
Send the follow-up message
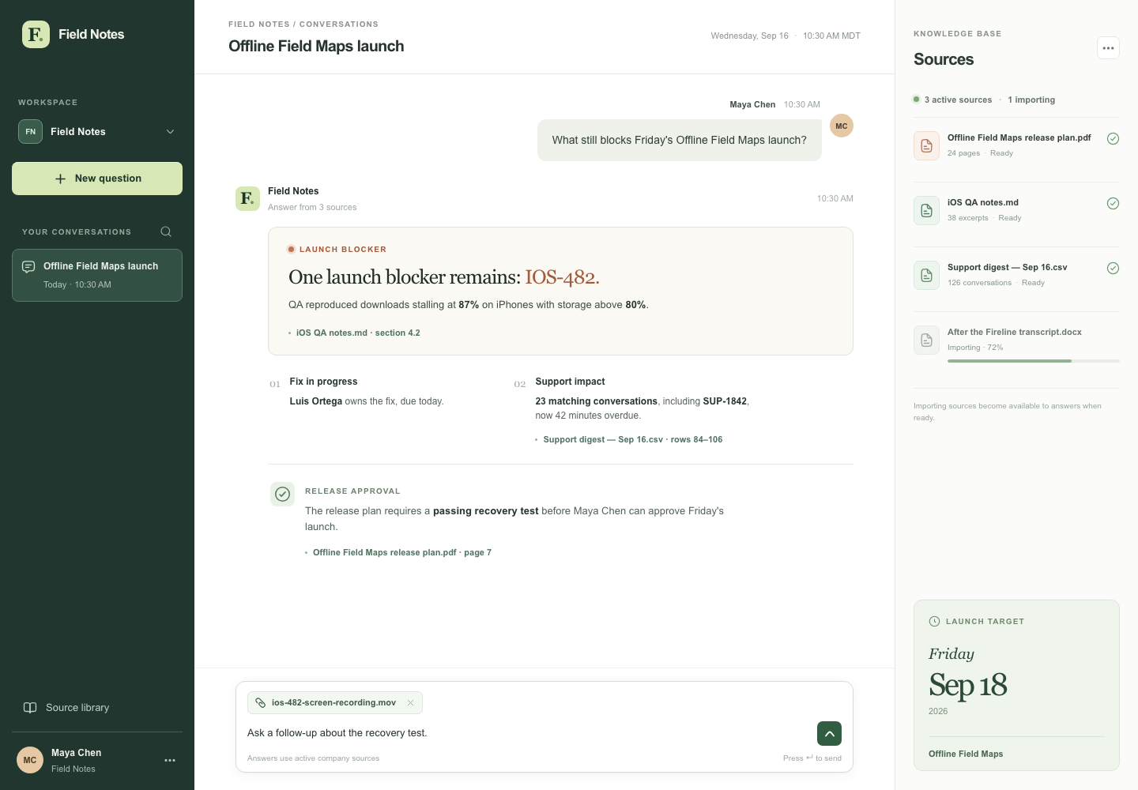coord(829,734)
